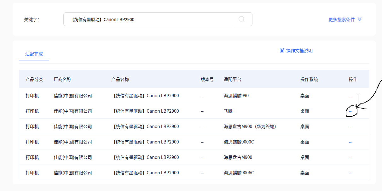
Task: Click the 操作系统 column header
Action: (x=309, y=79)
